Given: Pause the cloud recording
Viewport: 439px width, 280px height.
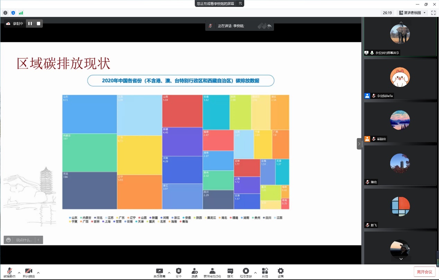Looking at the screenshot, I should coord(30,24).
